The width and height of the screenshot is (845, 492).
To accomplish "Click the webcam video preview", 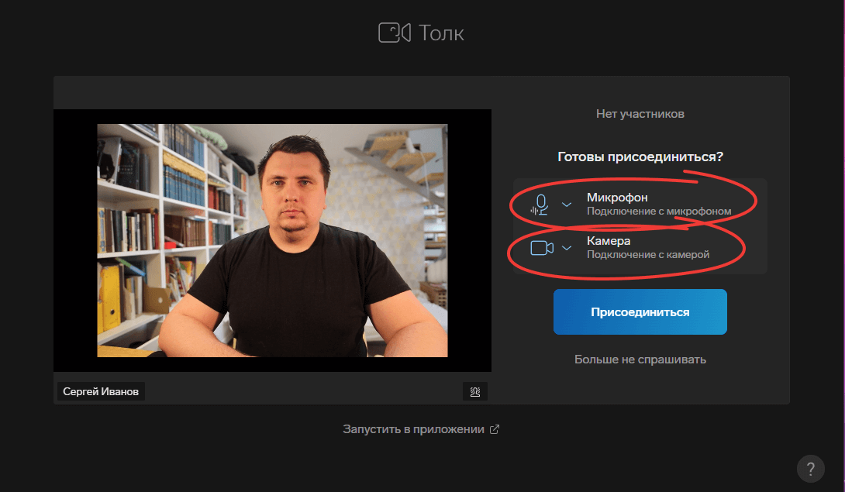I will [x=272, y=240].
